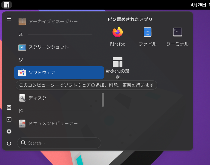Click the ソ category header
Screen dimensions: 210x165
point(21,60)
